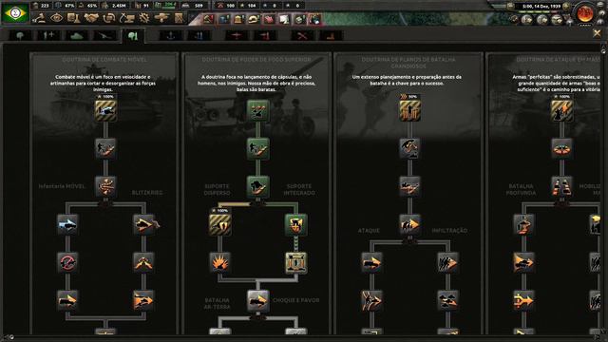Open the Research flask icon
This screenshot has width=608, height=342.
pos(74,18)
